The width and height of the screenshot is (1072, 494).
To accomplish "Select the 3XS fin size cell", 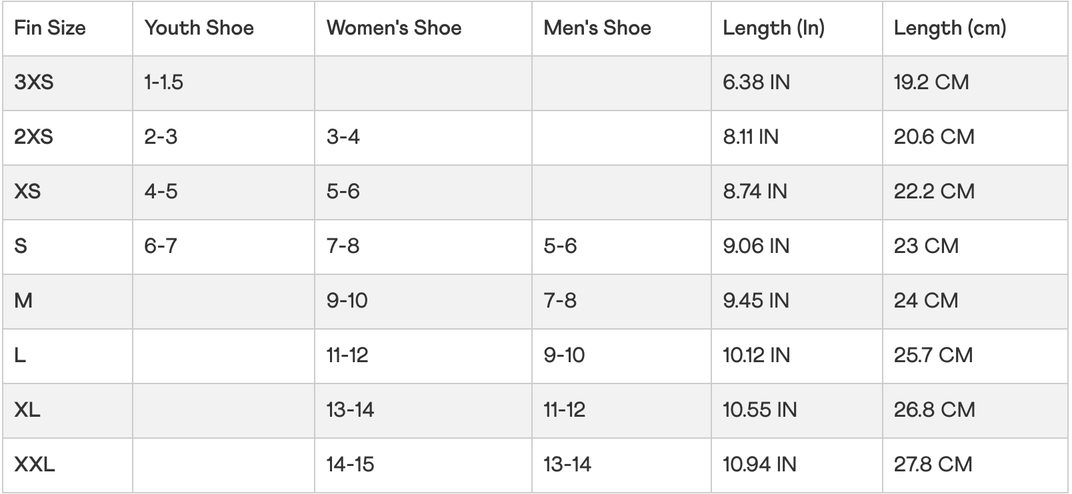I will pos(34,83).
